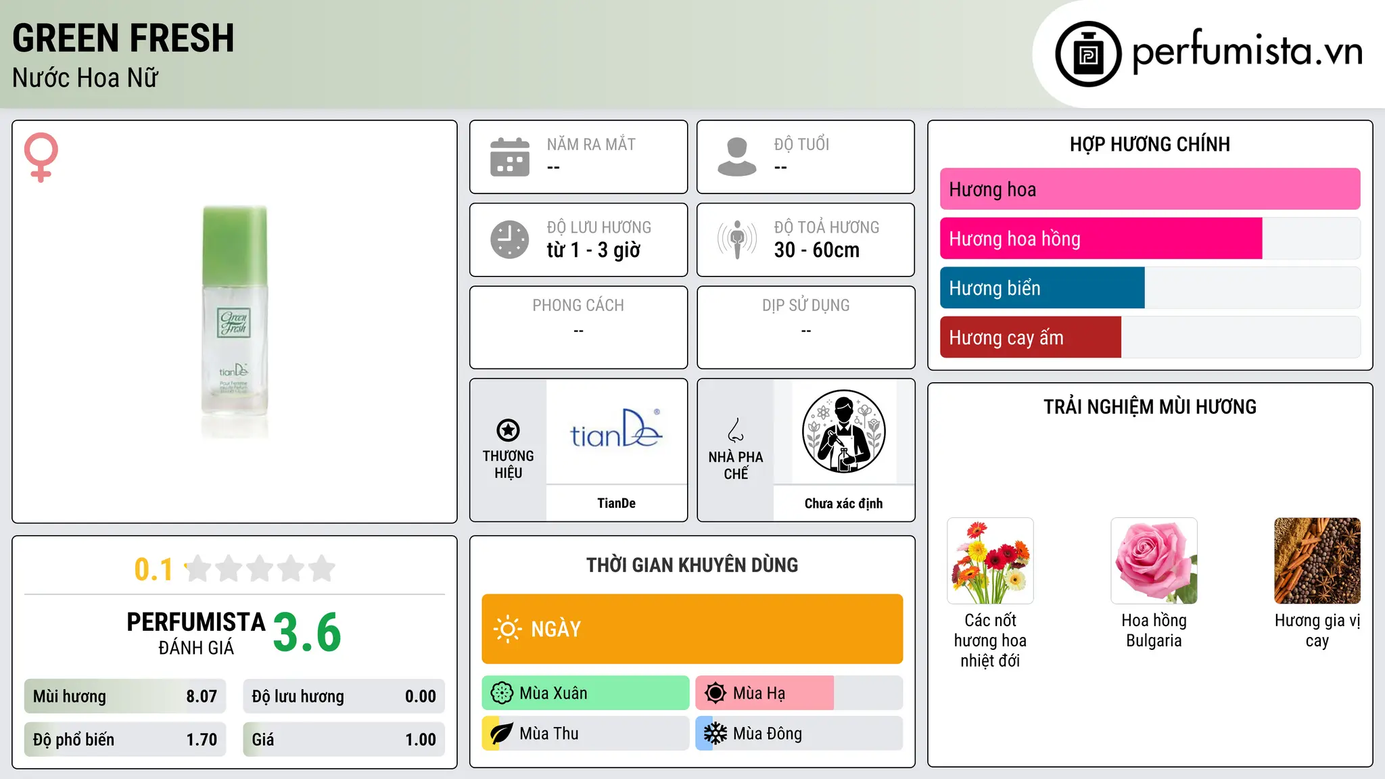The height and width of the screenshot is (779, 1385).
Task: Select the spices note image
Action: tap(1317, 561)
